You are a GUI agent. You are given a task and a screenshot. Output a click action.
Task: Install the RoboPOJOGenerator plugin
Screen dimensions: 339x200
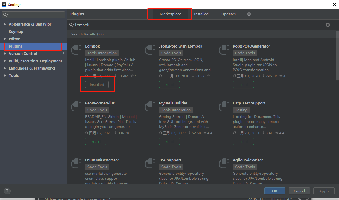[243, 84]
